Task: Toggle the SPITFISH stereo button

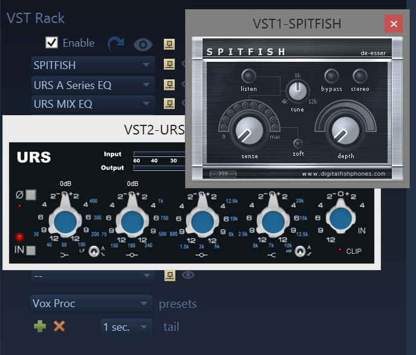Action: 360,76
